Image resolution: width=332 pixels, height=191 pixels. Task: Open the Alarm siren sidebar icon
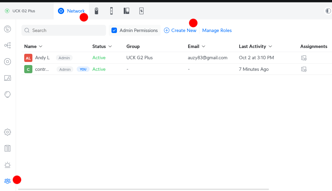pyautogui.click(x=7, y=165)
